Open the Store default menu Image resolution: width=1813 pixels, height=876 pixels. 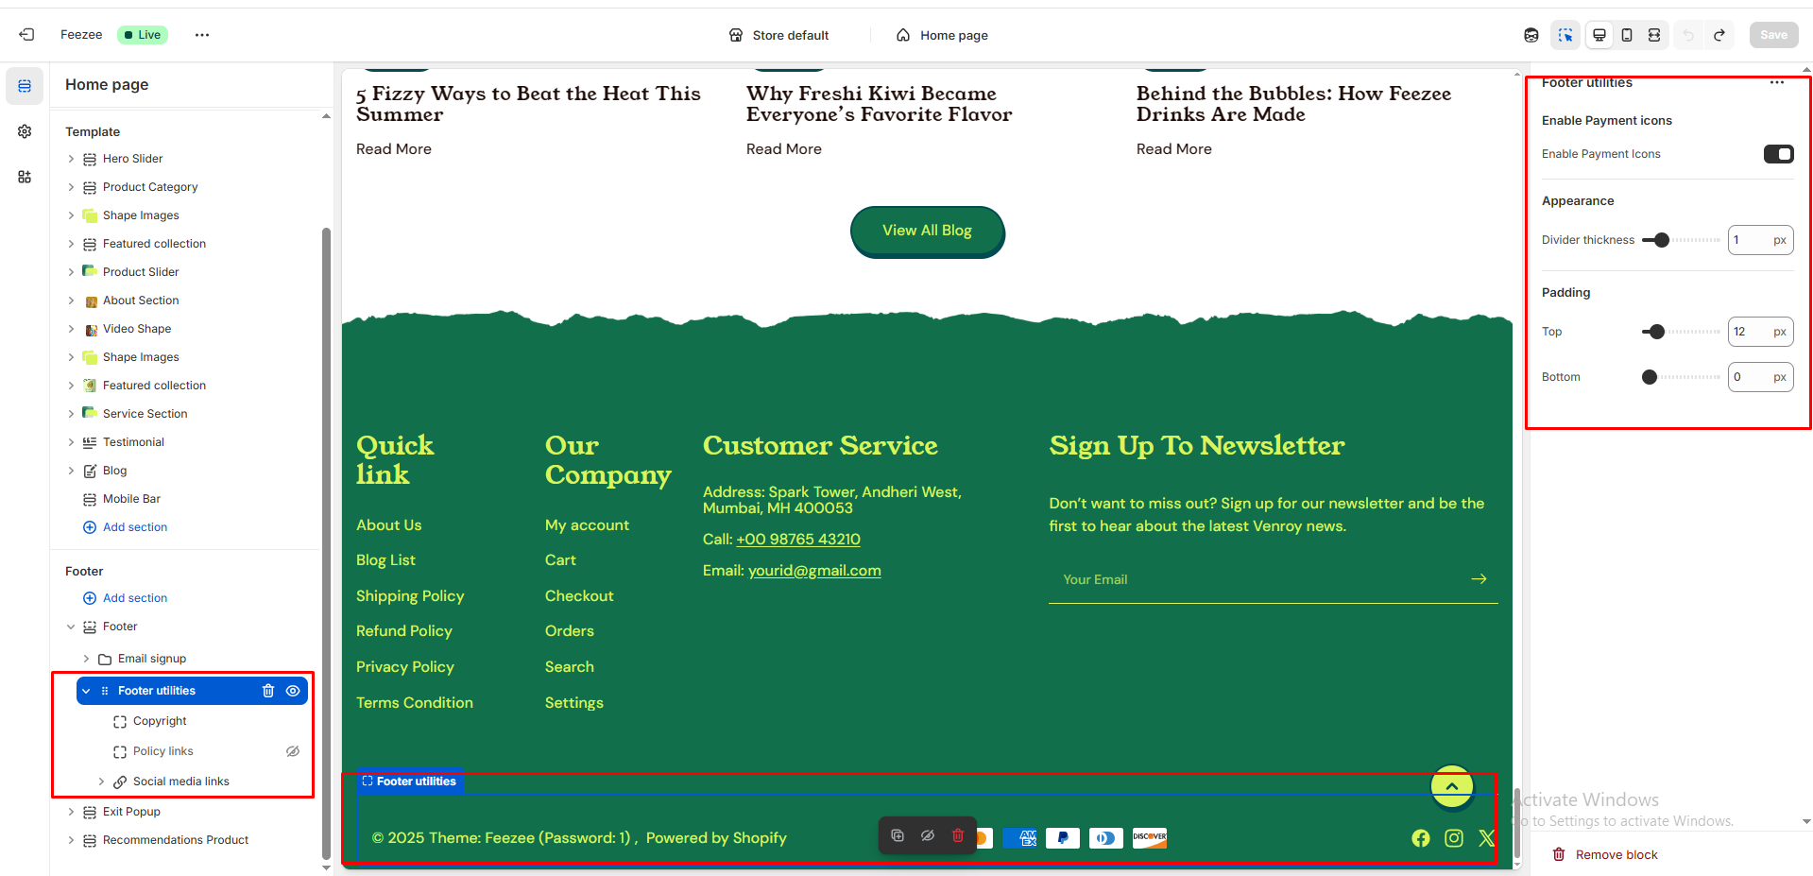tap(778, 35)
